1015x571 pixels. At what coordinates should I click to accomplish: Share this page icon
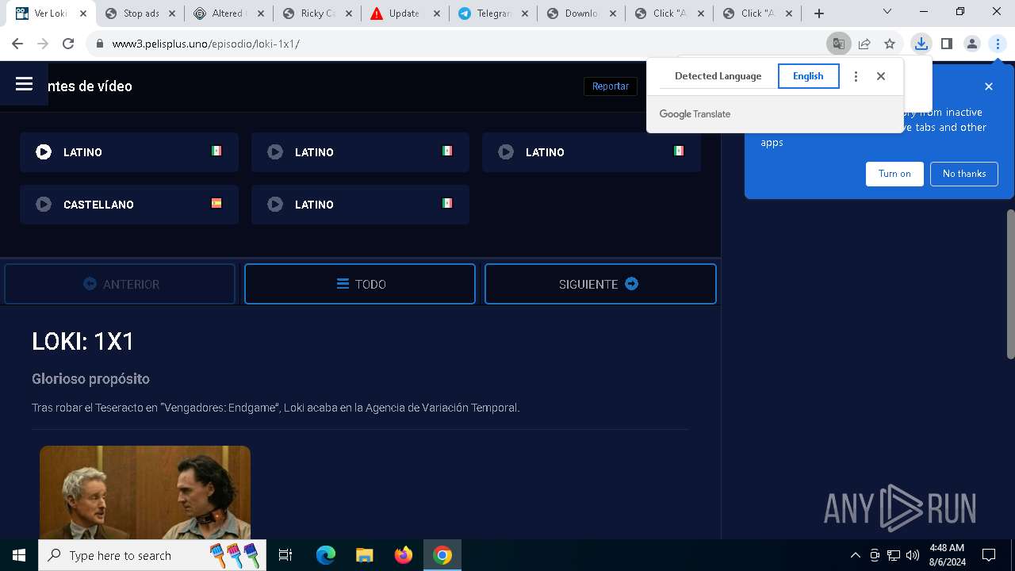pyautogui.click(x=864, y=44)
